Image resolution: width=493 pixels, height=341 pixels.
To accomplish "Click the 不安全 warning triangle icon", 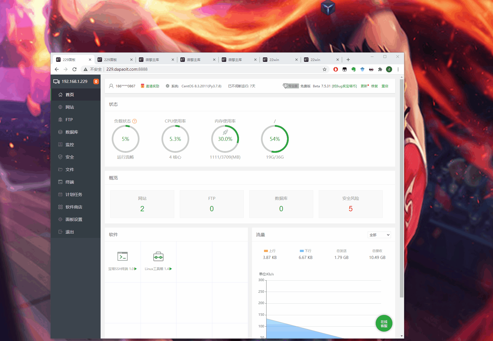I will [x=86, y=69].
